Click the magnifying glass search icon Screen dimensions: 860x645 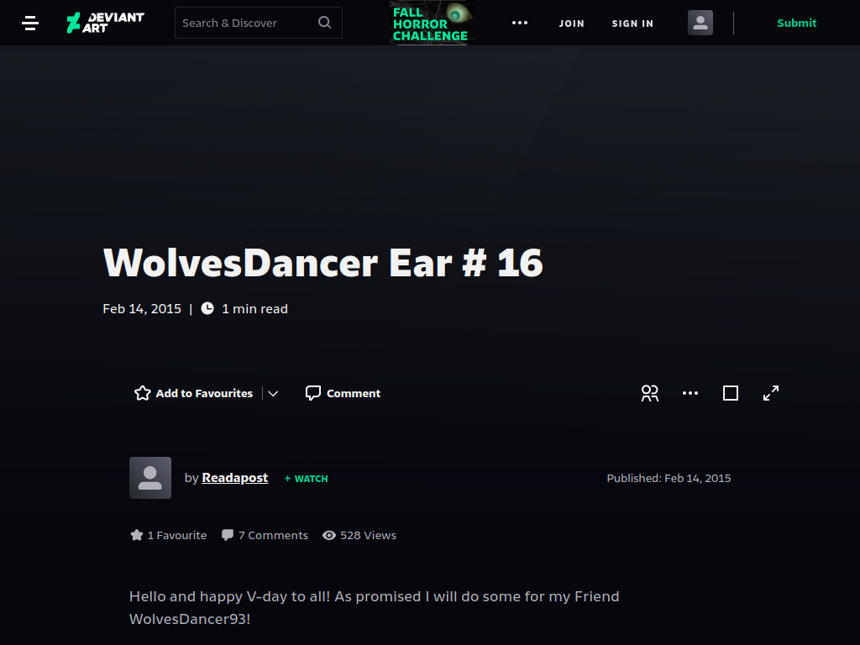click(x=325, y=23)
